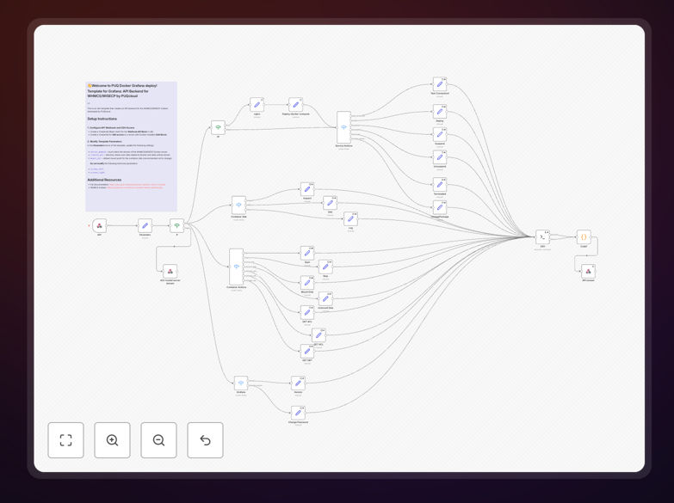The image size is (674, 503).
Task: Select the Log edit node
Action: 350,219
